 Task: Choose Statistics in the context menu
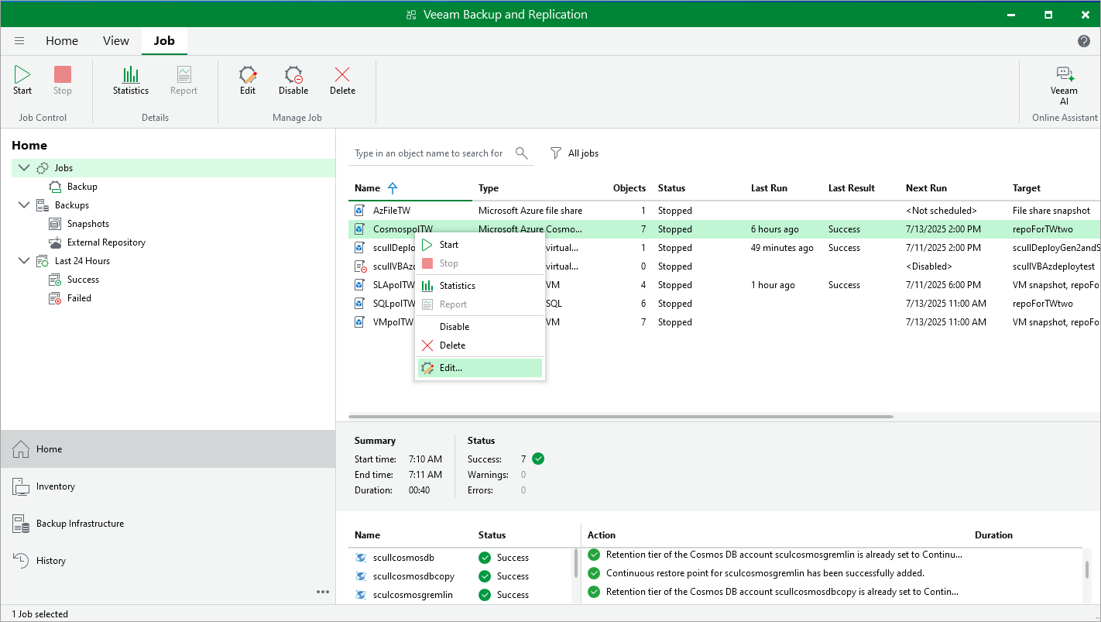point(480,285)
